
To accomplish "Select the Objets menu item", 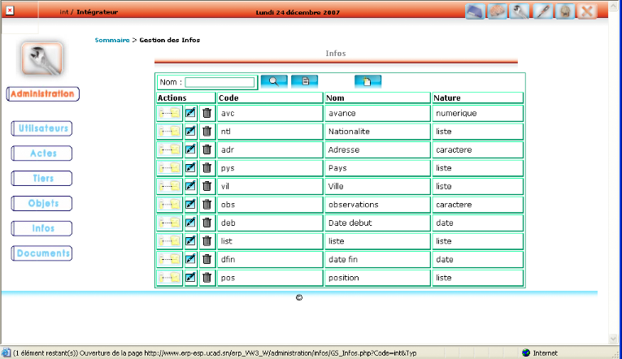I will [x=41, y=203].
